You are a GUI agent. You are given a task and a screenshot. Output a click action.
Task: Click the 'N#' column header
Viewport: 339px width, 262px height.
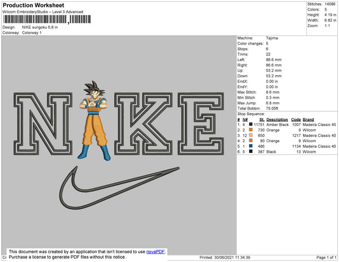coord(245,120)
